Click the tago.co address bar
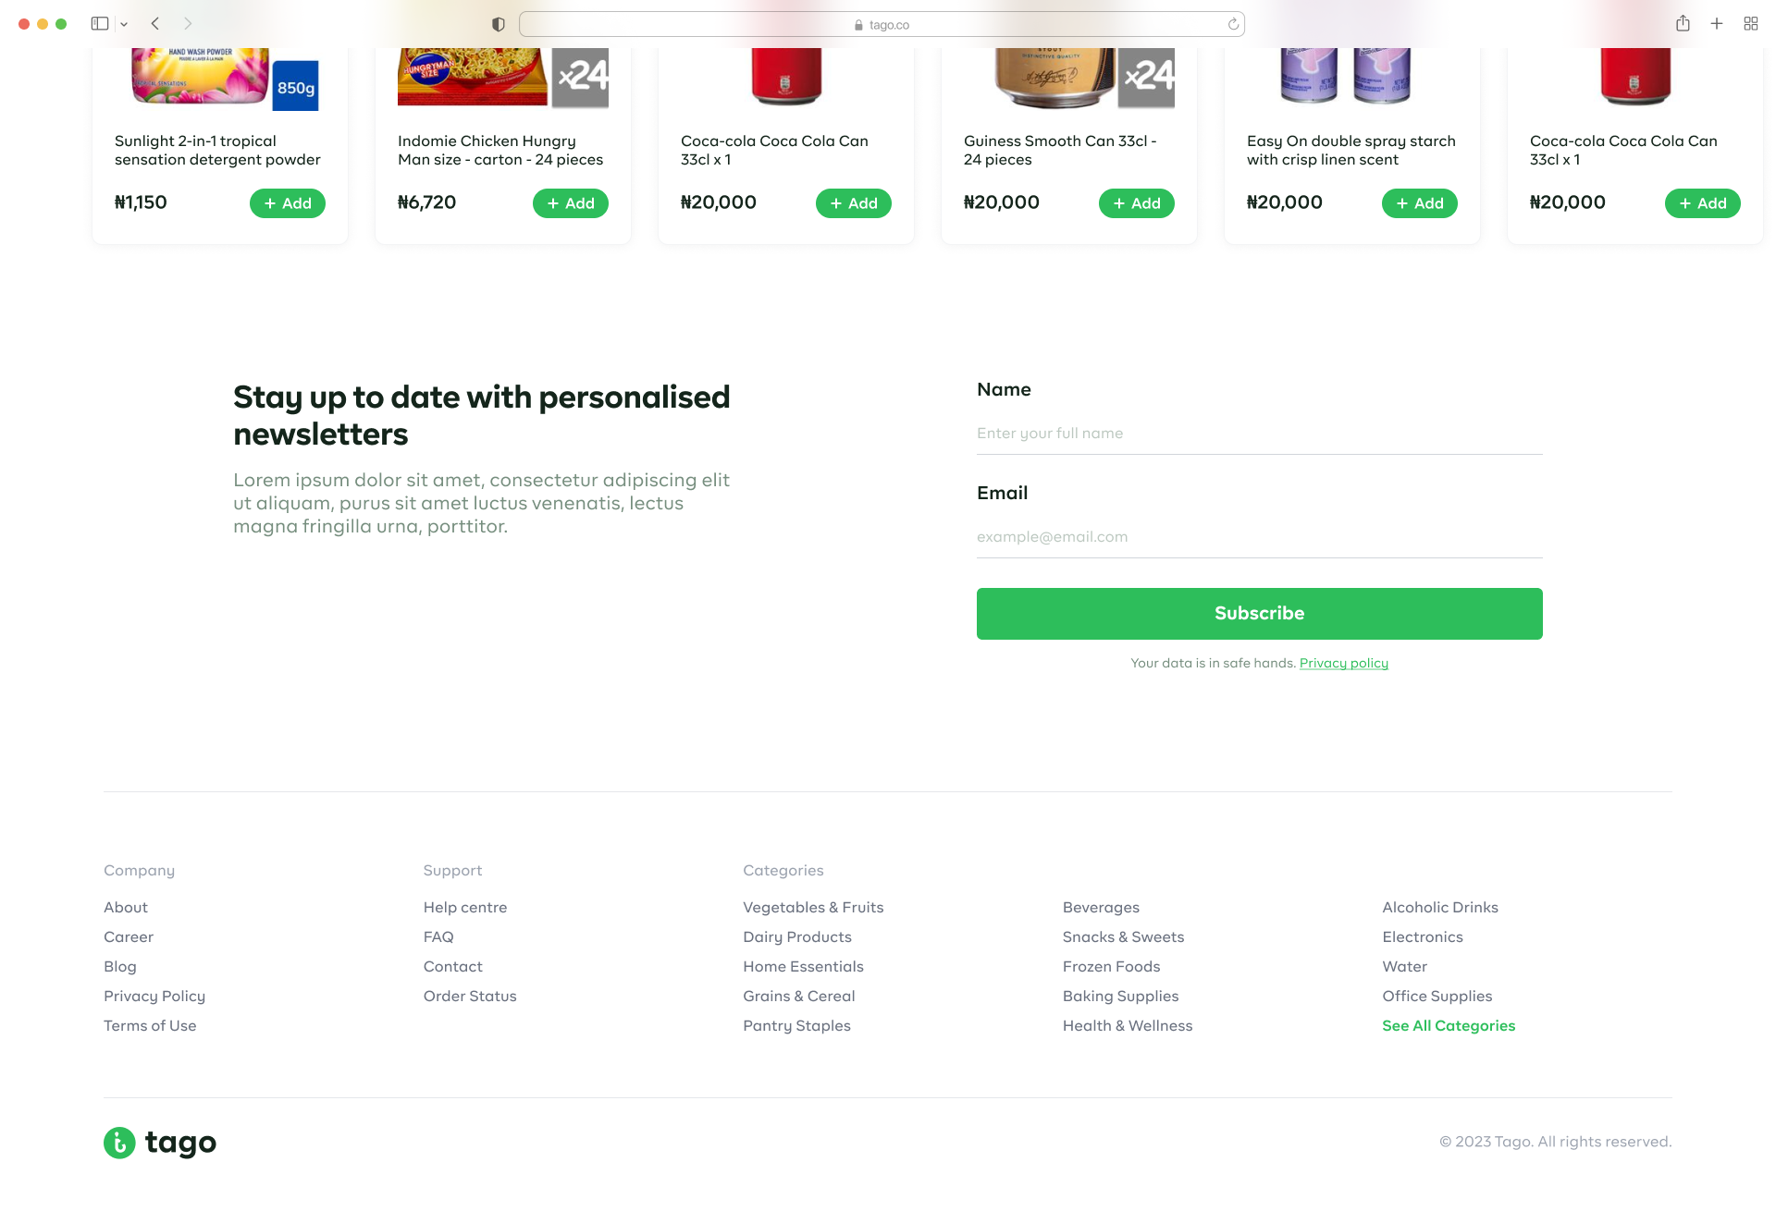The image size is (1776, 1211). click(882, 25)
